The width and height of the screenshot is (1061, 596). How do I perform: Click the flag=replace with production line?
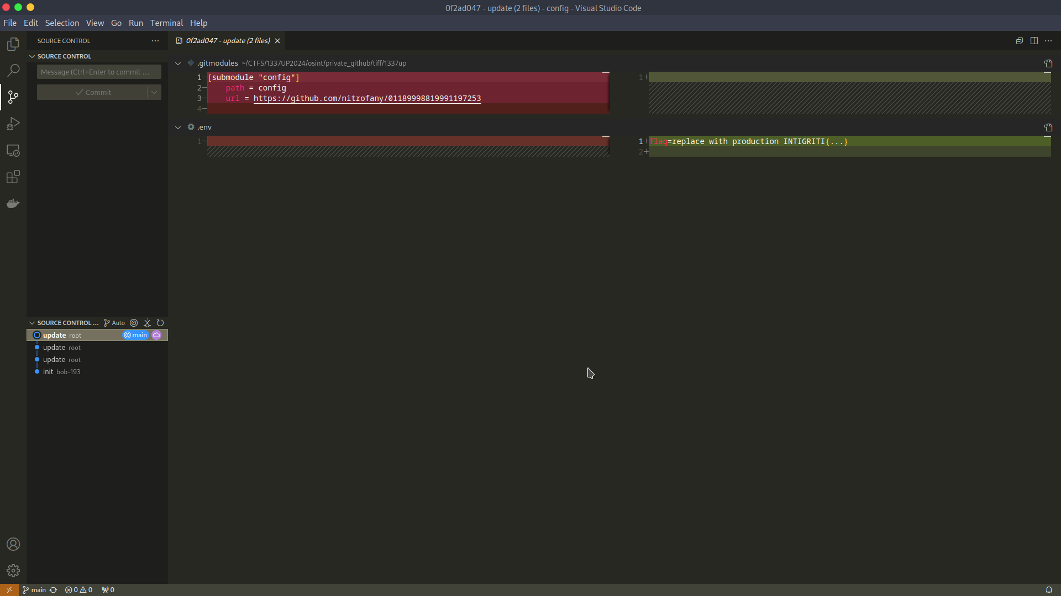[x=748, y=141]
